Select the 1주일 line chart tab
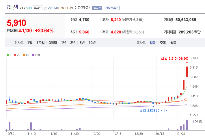205x140 pixels. (x=40, y=43)
